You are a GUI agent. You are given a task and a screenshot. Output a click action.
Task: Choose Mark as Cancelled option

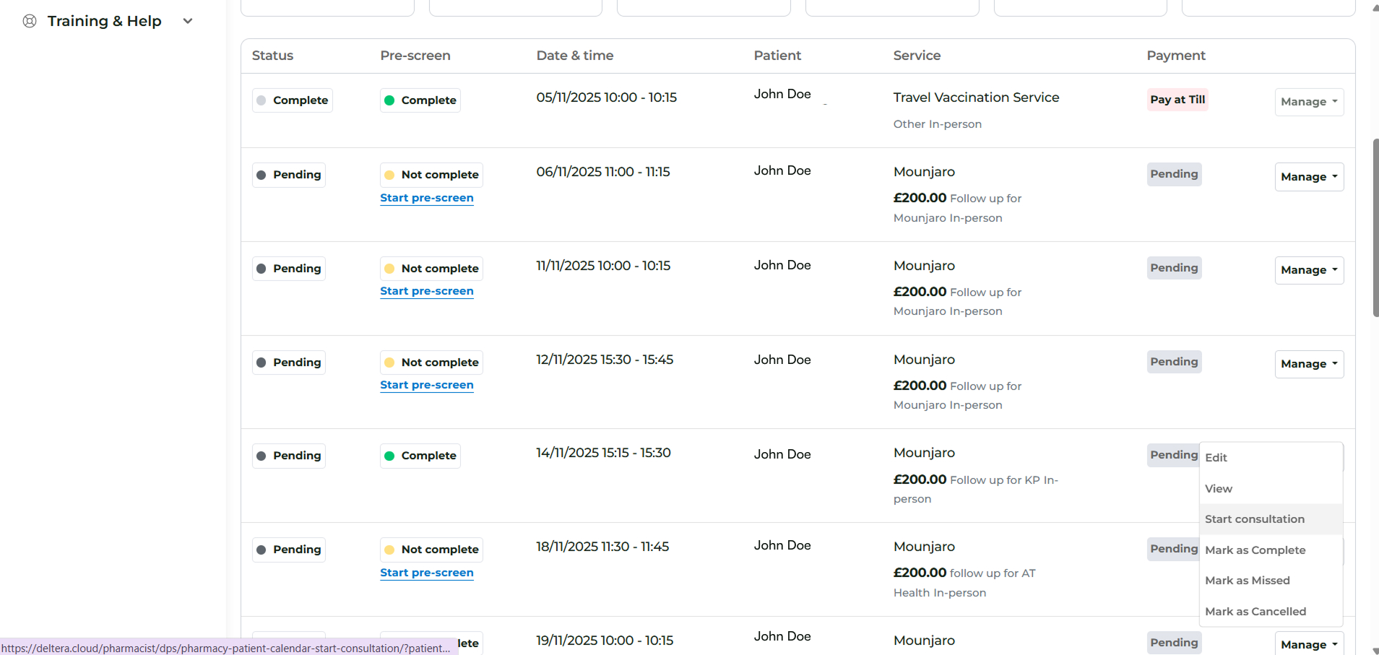pos(1255,612)
